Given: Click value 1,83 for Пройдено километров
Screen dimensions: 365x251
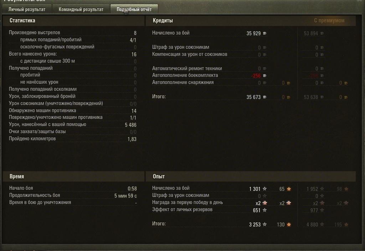Looking at the screenshot, I should coord(132,139).
